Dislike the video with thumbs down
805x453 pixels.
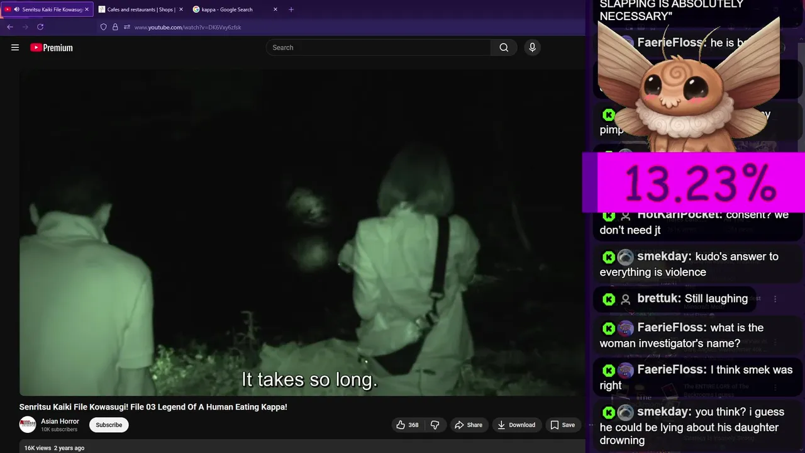[x=435, y=425]
